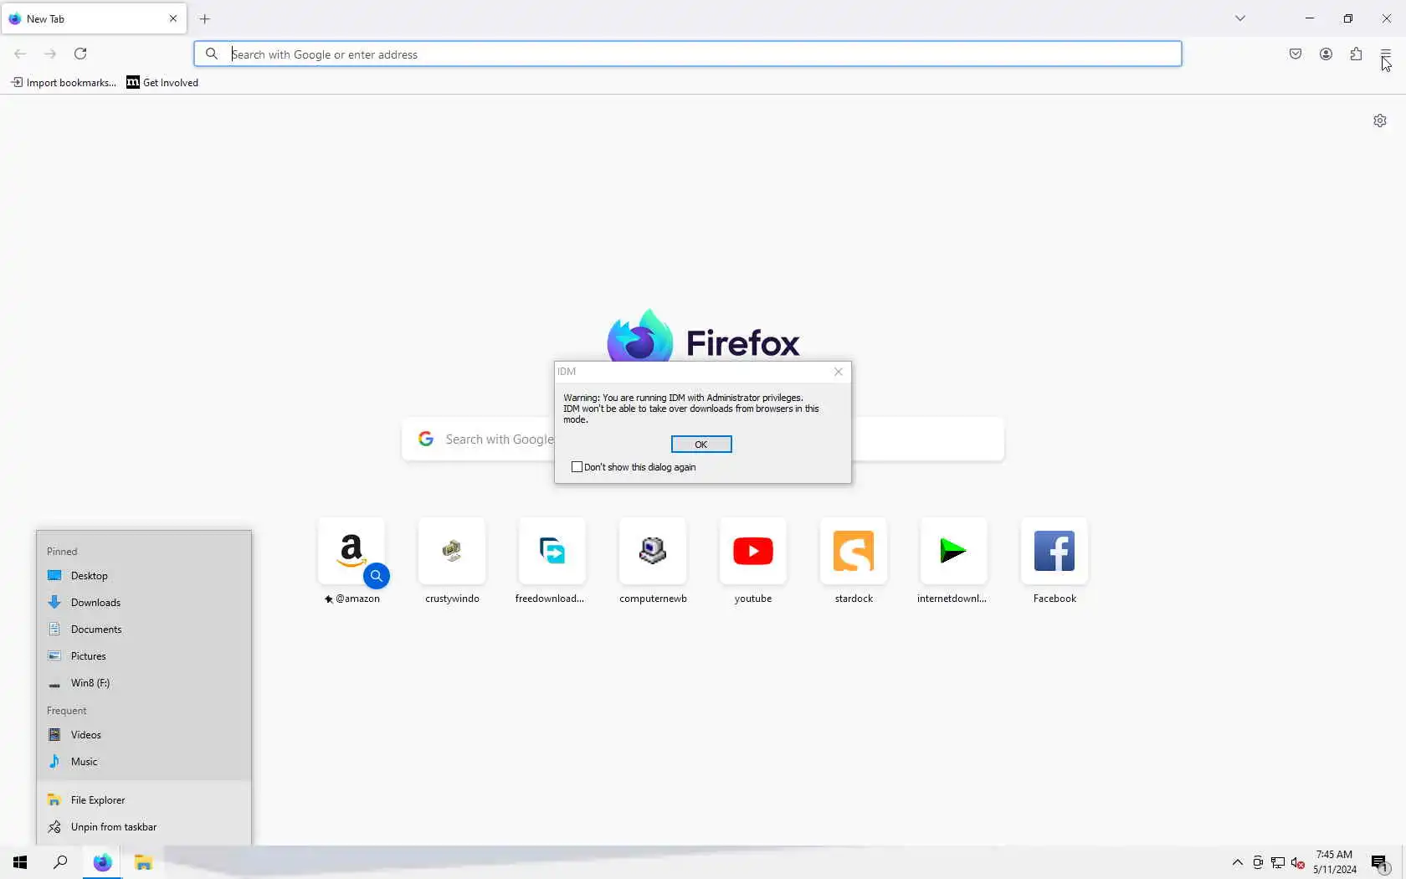Click the Save to Pocket icon
Screen dimensions: 1406x879
coord(1296,54)
